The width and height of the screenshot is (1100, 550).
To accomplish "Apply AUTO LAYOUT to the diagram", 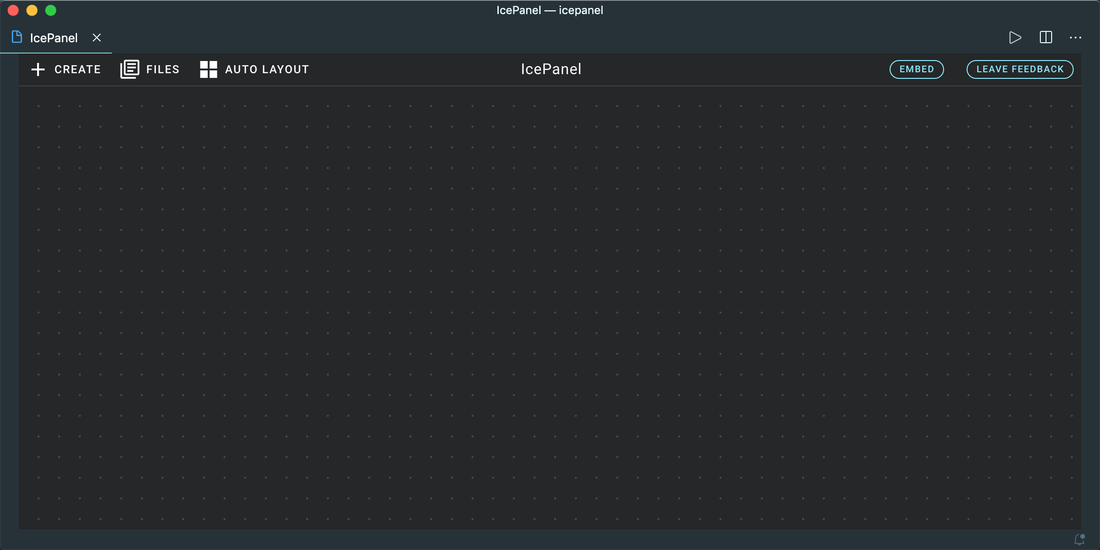I will click(x=255, y=69).
